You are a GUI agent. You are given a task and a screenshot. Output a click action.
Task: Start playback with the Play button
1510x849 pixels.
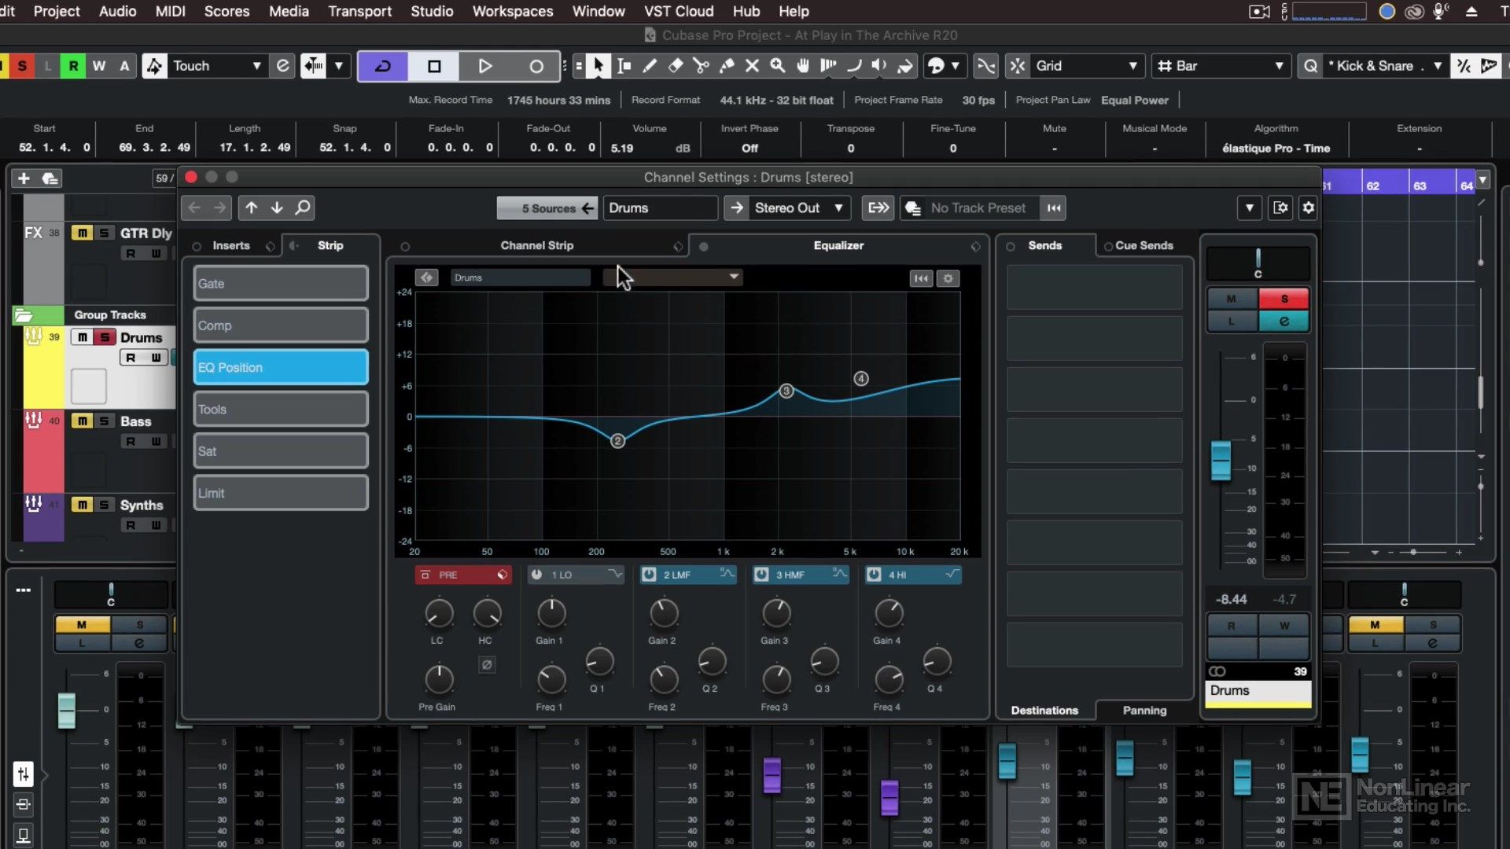point(485,66)
